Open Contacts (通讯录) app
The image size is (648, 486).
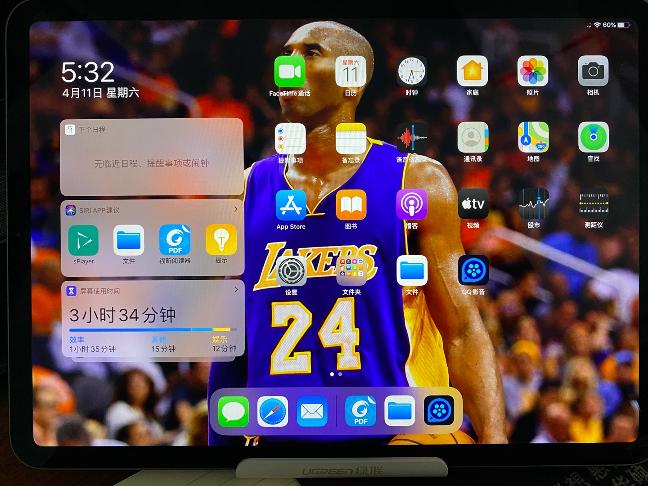pos(473,137)
